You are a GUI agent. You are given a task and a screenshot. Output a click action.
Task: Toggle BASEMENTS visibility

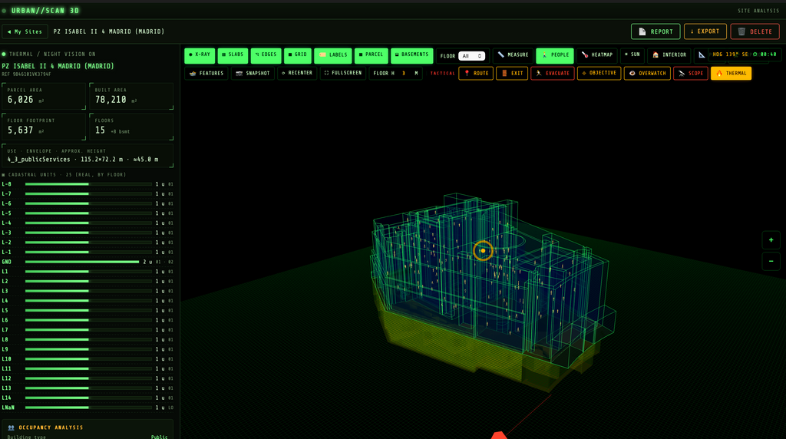pos(411,55)
